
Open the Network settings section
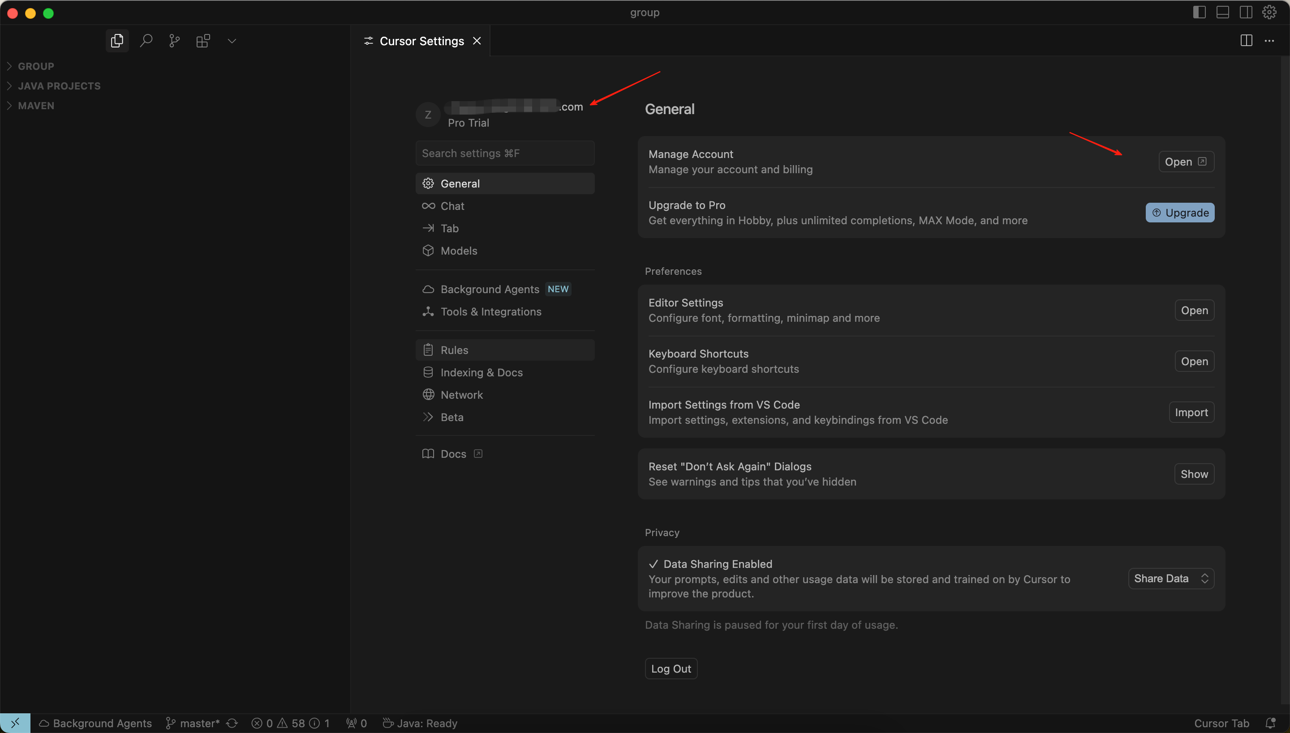[505, 395]
